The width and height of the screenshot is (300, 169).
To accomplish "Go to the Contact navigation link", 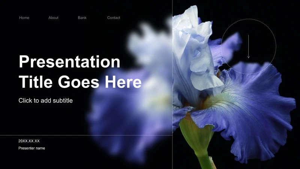I will (x=114, y=18).
